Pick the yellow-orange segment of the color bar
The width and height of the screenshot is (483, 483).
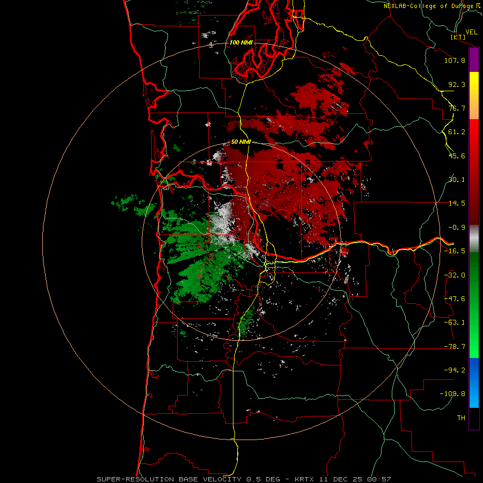474,96
